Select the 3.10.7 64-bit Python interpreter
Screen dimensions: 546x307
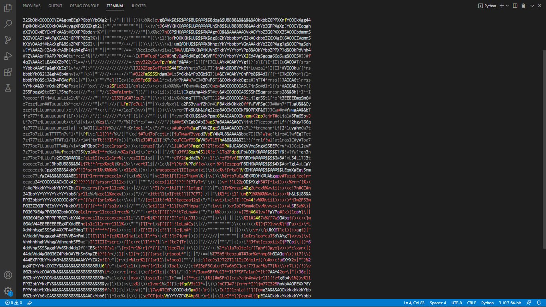point(510,303)
